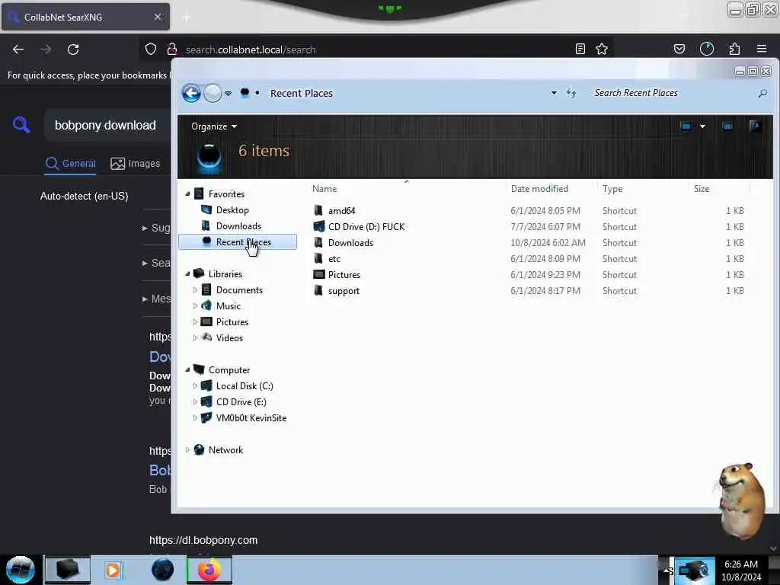The width and height of the screenshot is (780, 585).
Task: Expand the Network node
Action: pos(187,449)
